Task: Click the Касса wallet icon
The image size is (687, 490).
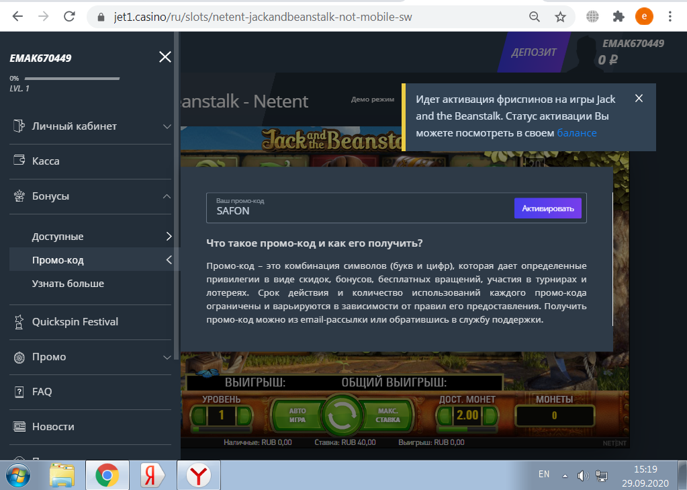Action: coord(19,161)
